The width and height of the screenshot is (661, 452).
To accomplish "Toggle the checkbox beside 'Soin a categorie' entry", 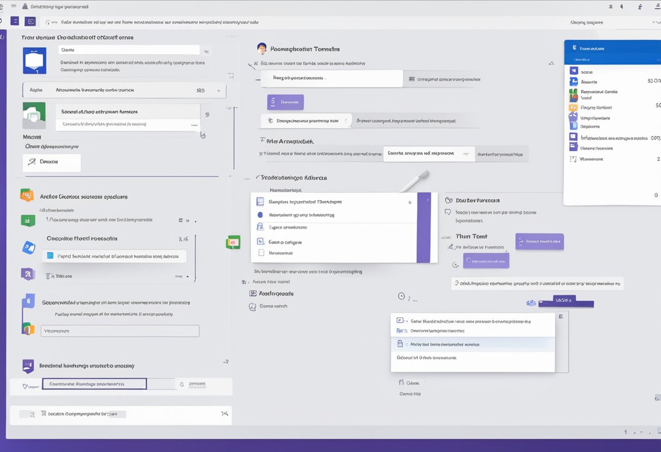I will [261, 242].
